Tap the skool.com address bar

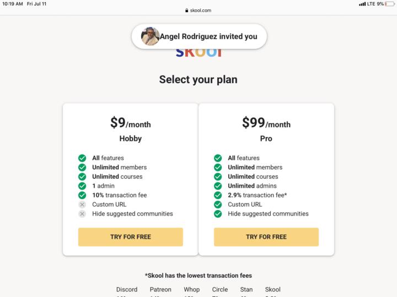[198, 10]
